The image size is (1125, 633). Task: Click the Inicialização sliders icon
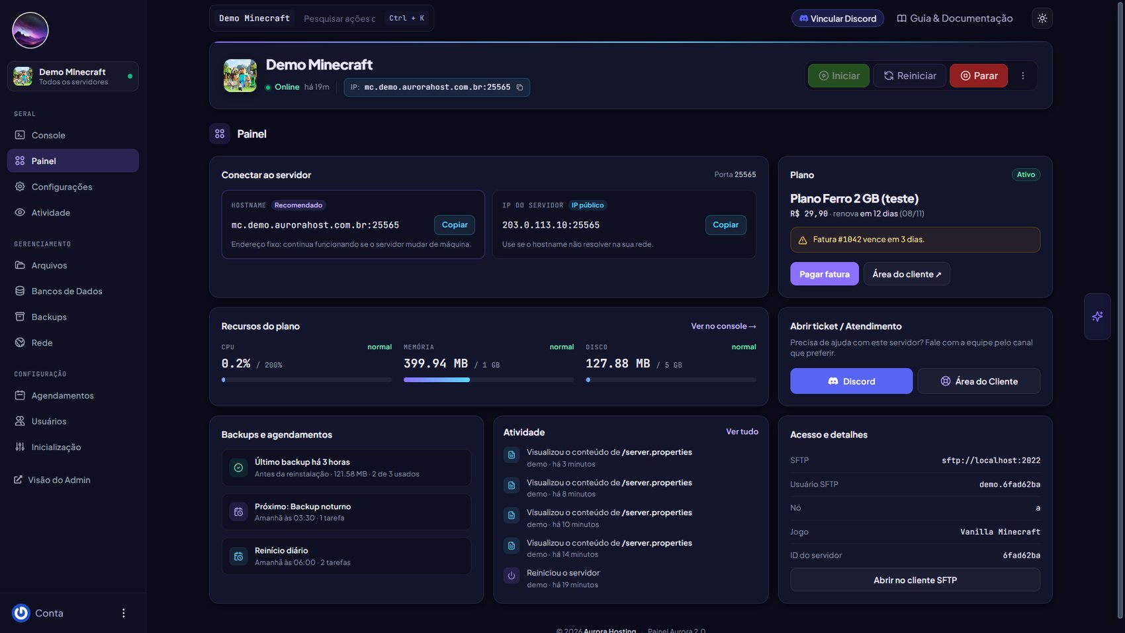[x=20, y=447]
